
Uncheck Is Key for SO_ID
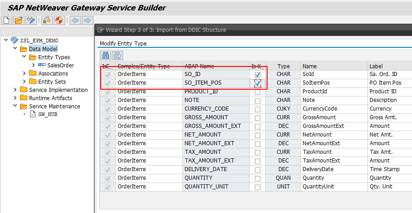coord(258,75)
